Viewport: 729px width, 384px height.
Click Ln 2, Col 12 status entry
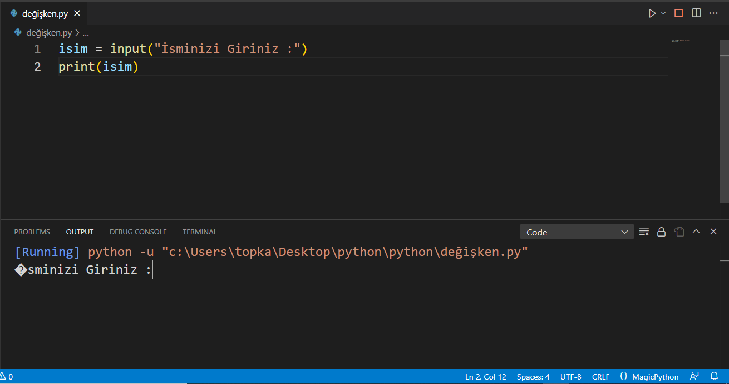point(486,377)
